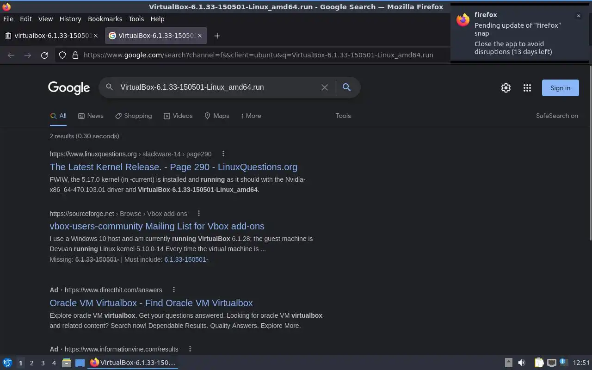Open the Google apps grid

point(527,88)
